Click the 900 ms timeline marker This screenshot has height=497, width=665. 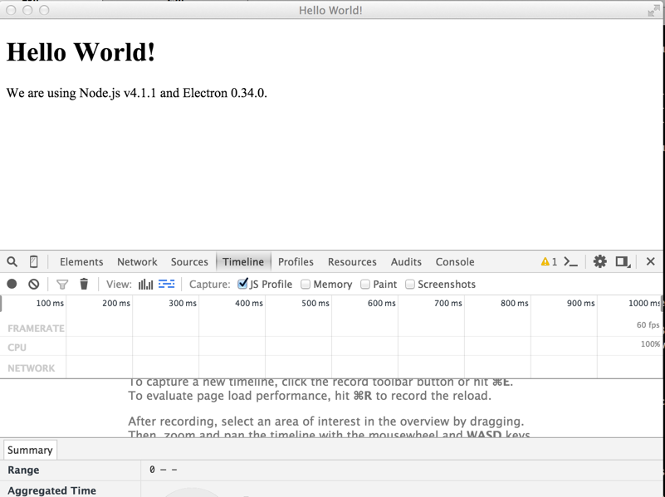(x=580, y=304)
